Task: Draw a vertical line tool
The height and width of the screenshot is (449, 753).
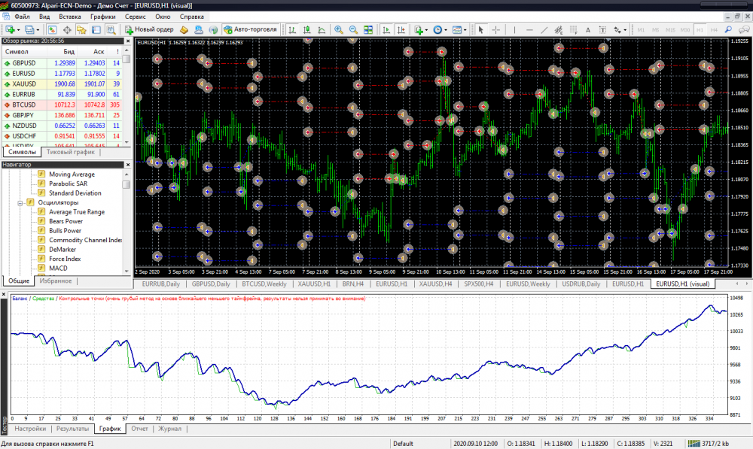Action: click(514, 30)
